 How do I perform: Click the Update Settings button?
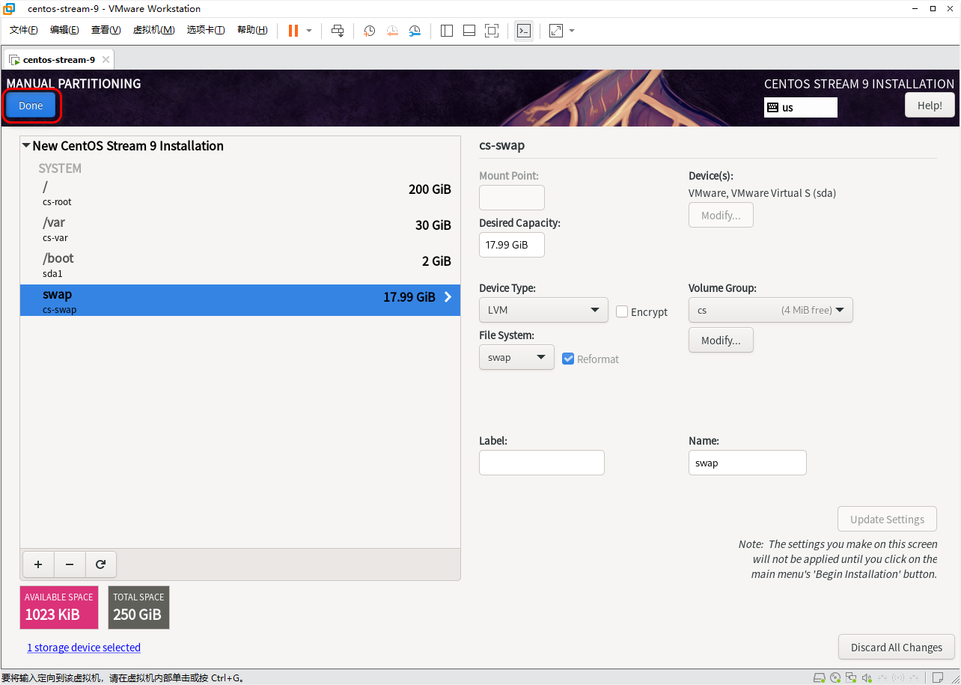tap(887, 519)
